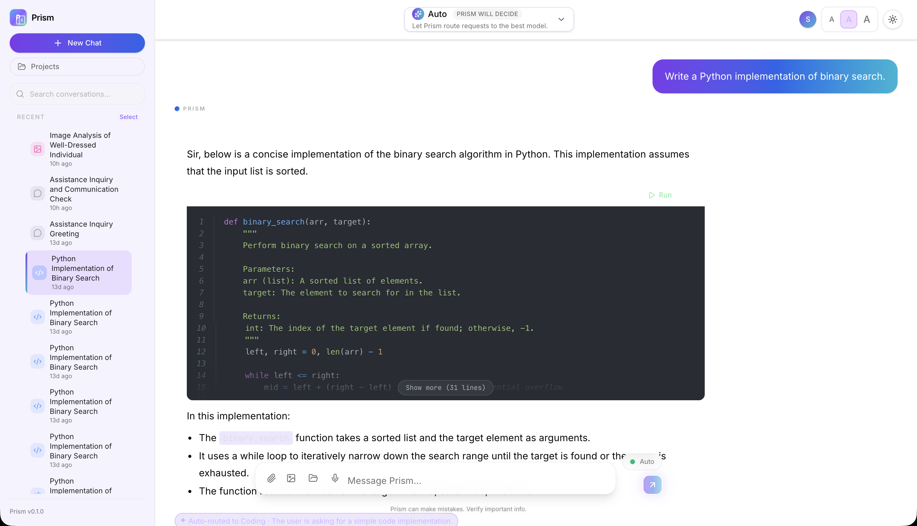Click the user avatar S icon

(808, 19)
